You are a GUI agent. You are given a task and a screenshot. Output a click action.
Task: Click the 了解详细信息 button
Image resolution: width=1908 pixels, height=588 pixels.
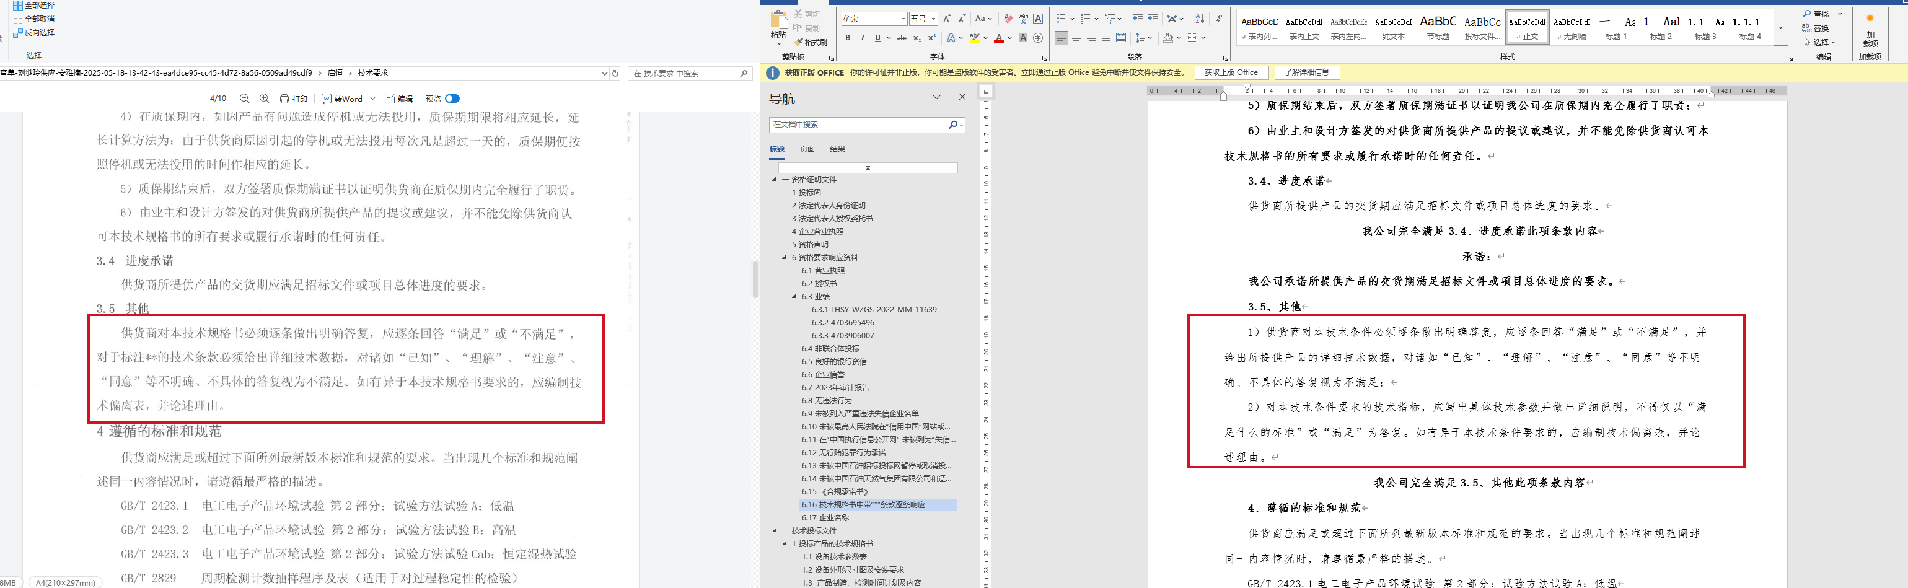[1306, 72]
